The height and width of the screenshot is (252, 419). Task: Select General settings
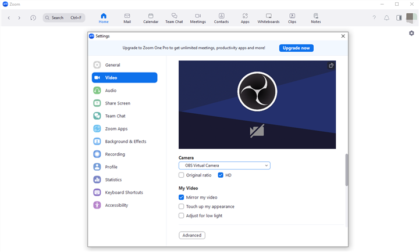tap(125, 65)
